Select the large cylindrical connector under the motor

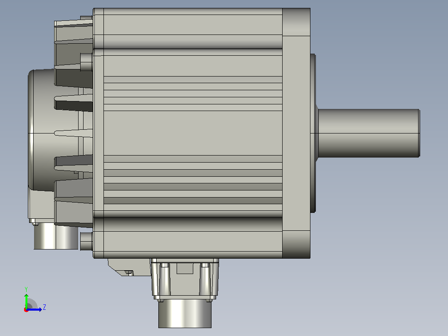tap(185, 314)
